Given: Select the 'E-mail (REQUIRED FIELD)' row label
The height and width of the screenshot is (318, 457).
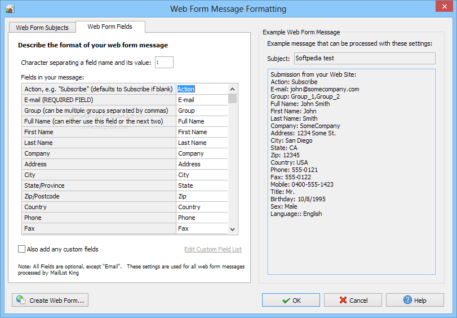Looking at the screenshot, I should tap(99, 100).
